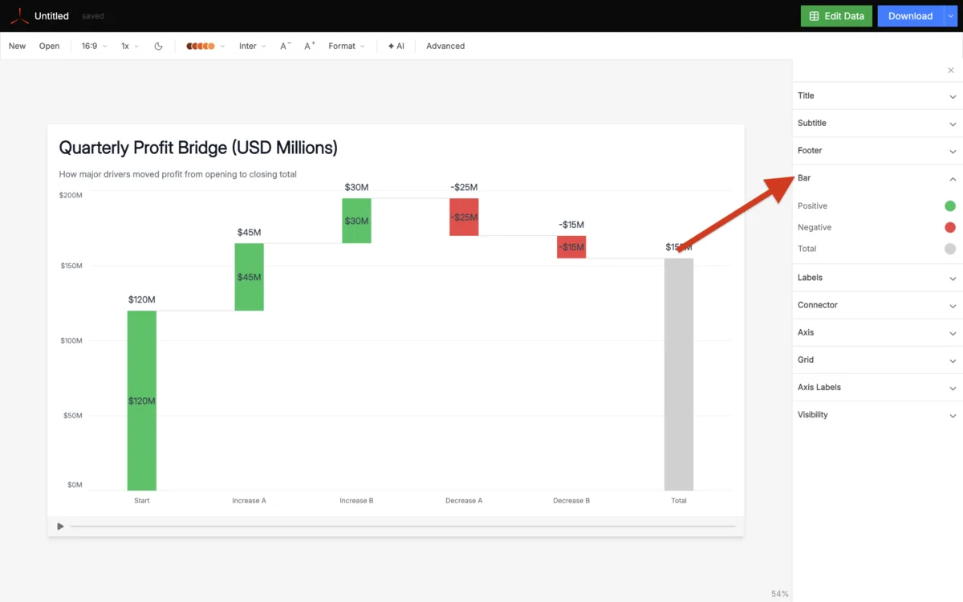The width and height of the screenshot is (963, 602).
Task: Expand the Axis section
Action: click(x=877, y=332)
